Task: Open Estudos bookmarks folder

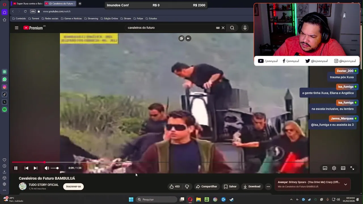Action: point(151,18)
